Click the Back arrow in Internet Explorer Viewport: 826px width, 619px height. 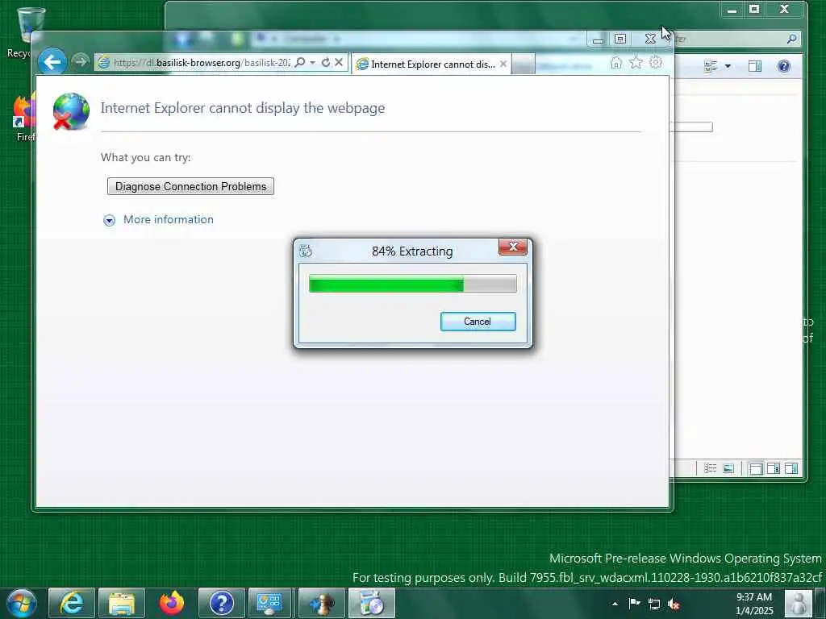pos(52,62)
